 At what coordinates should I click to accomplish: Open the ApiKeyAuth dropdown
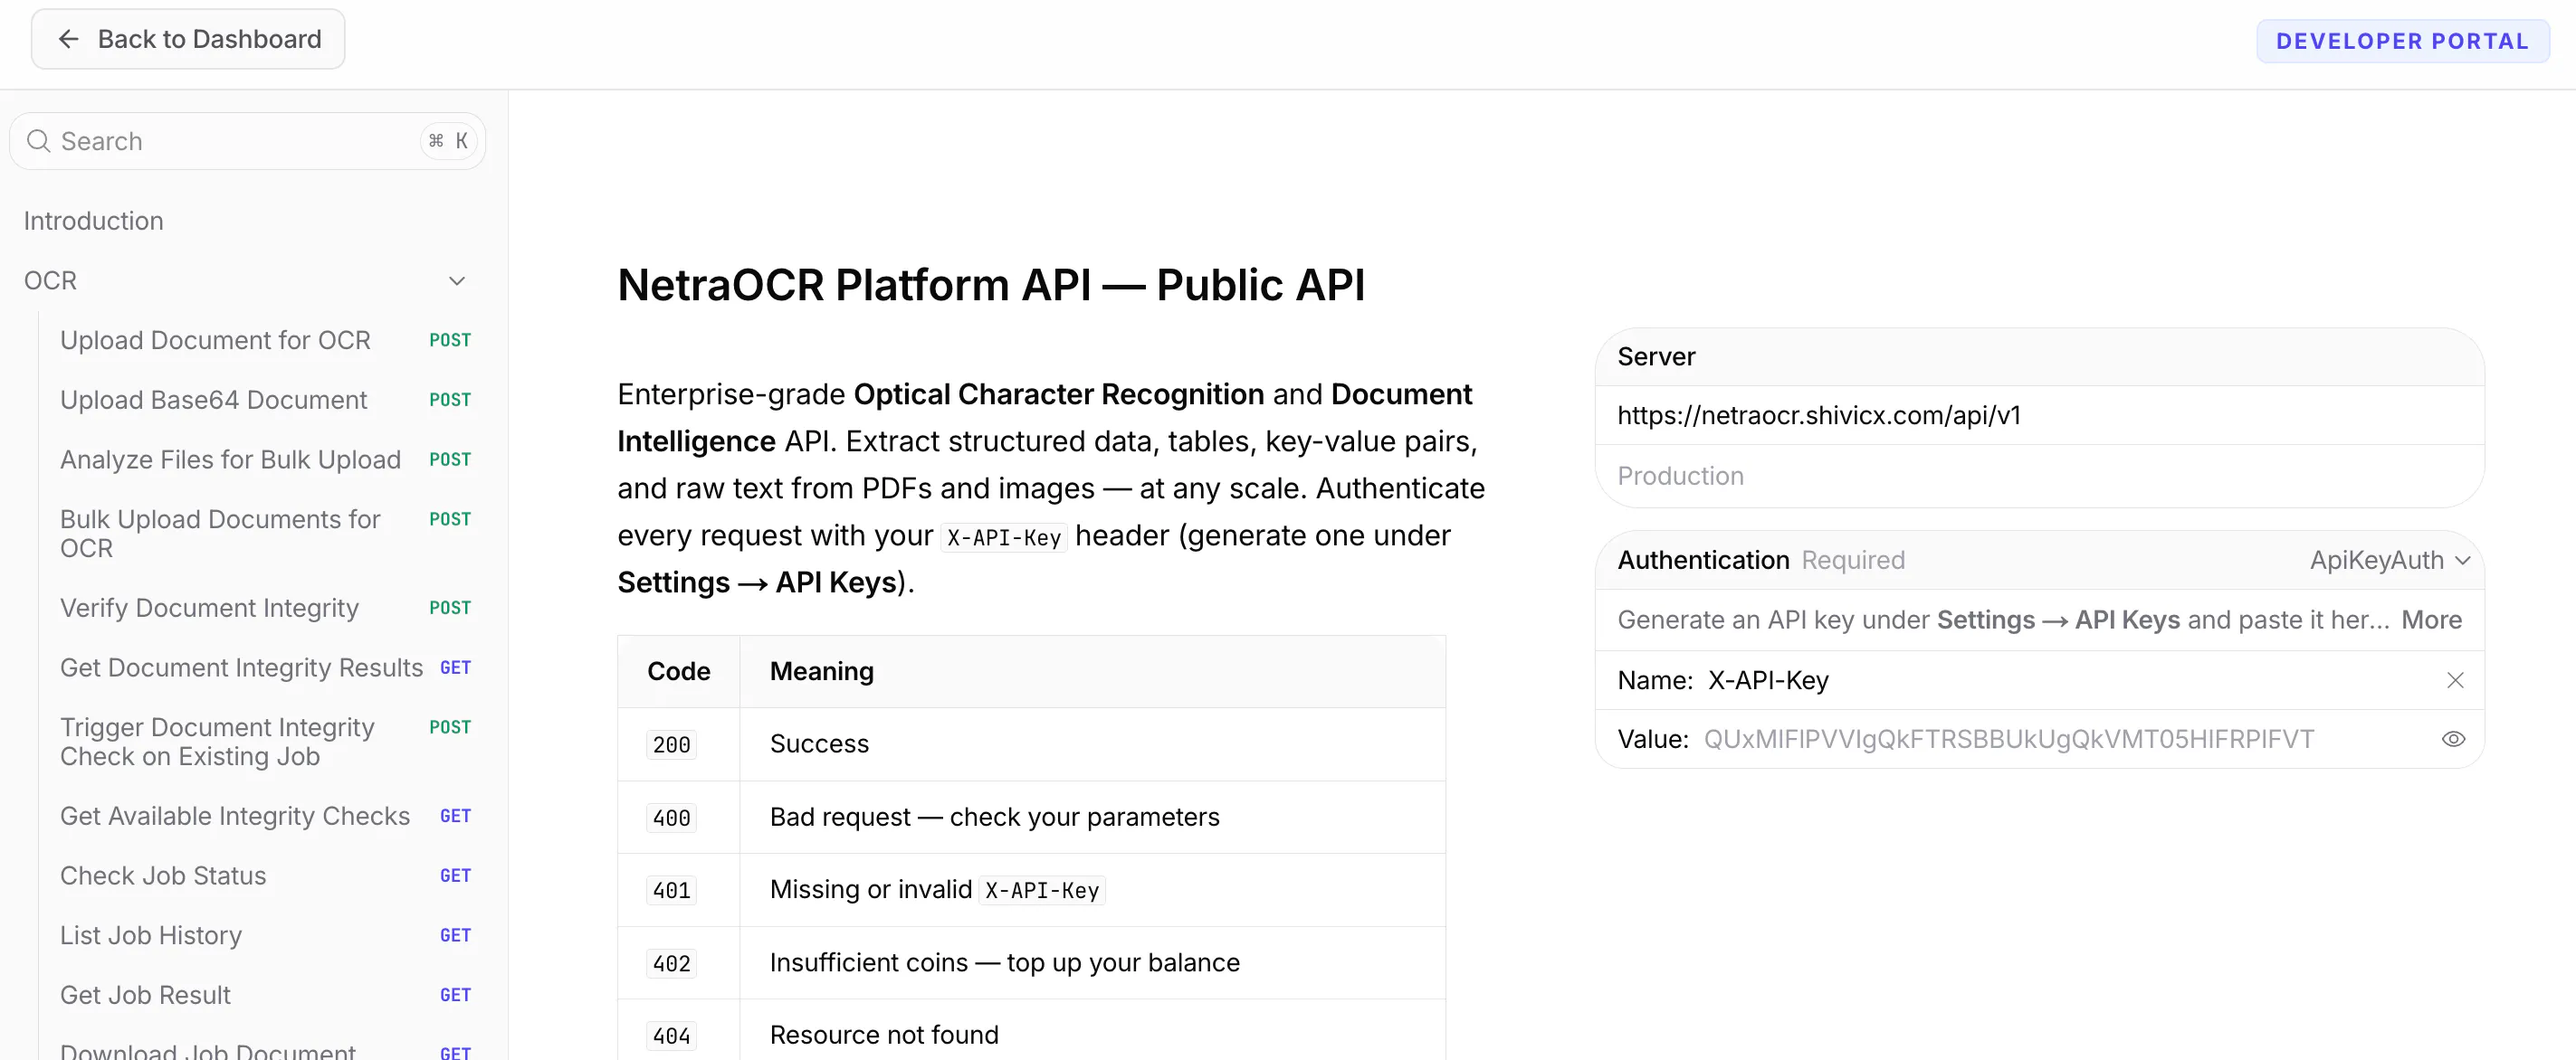(2390, 561)
